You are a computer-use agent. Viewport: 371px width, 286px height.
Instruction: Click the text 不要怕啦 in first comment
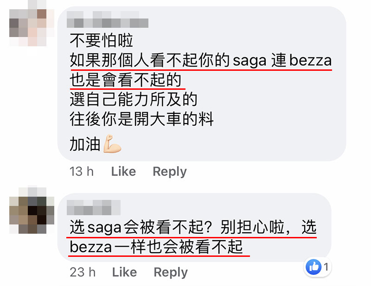(x=101, y=40)
